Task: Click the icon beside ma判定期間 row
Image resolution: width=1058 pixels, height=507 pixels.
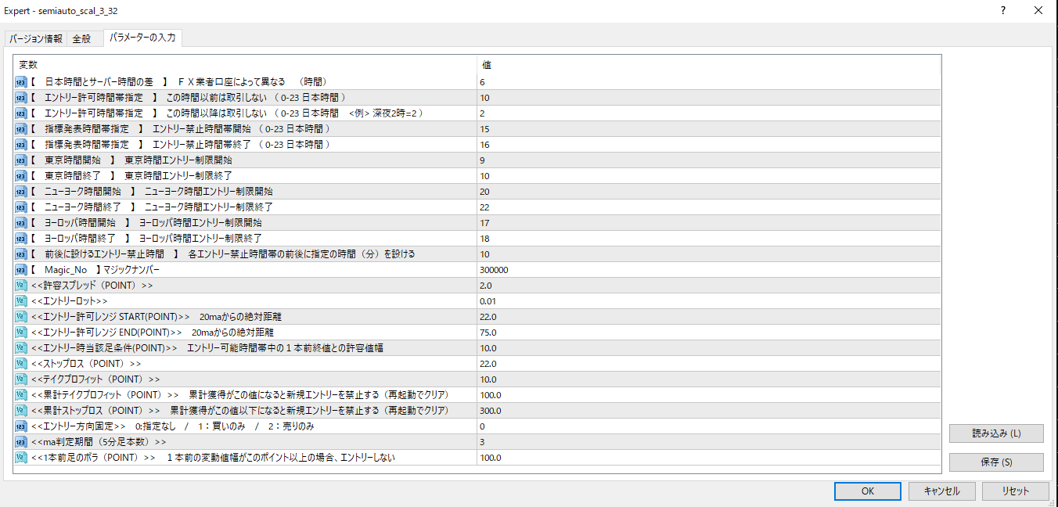Action: click(21, 442)
